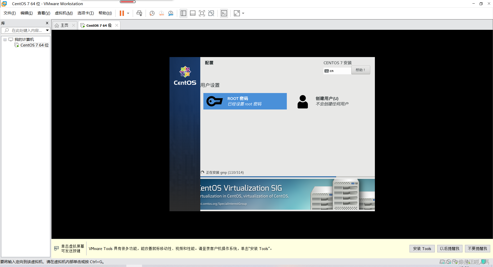Click the 配置 heading in the installer
The height and width of the screenshot is (267, 493).
point(209,63)
